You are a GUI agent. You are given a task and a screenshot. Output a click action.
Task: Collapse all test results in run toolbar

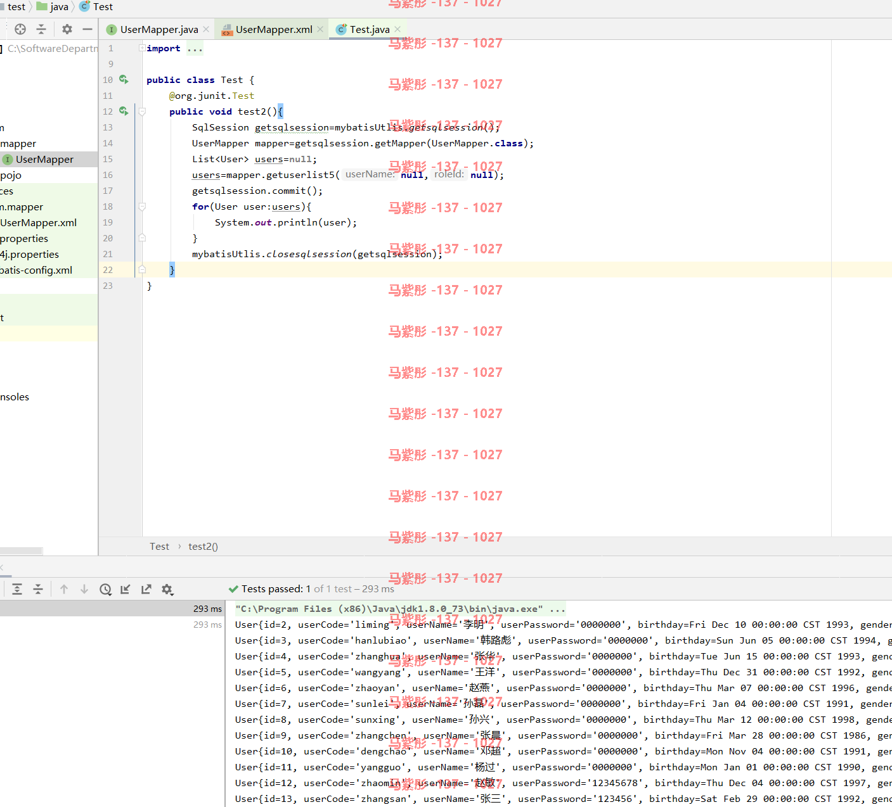38,589
